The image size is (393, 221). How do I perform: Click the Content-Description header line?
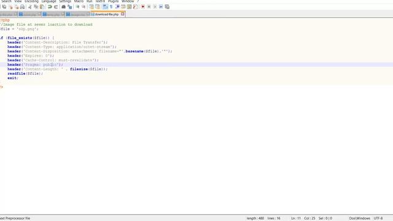click(57, 42)
